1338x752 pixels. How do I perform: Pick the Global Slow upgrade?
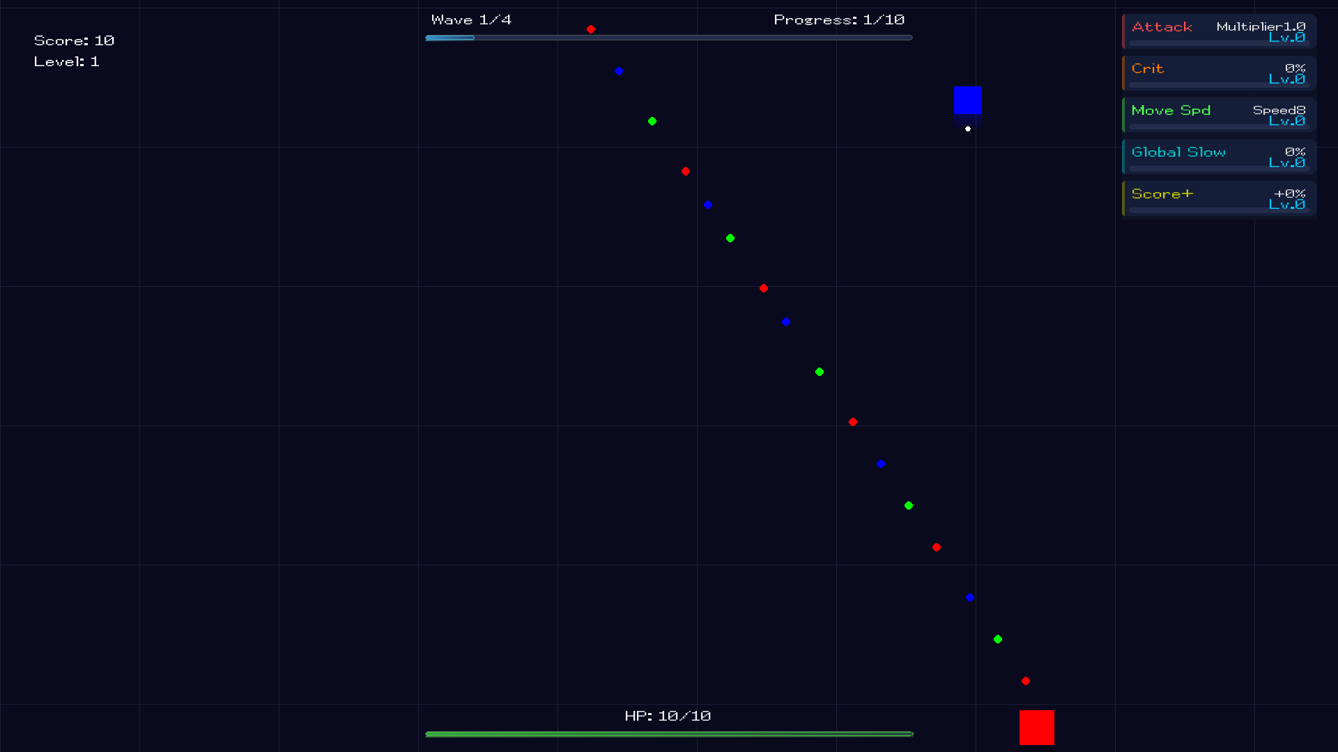click(1219, 157)
